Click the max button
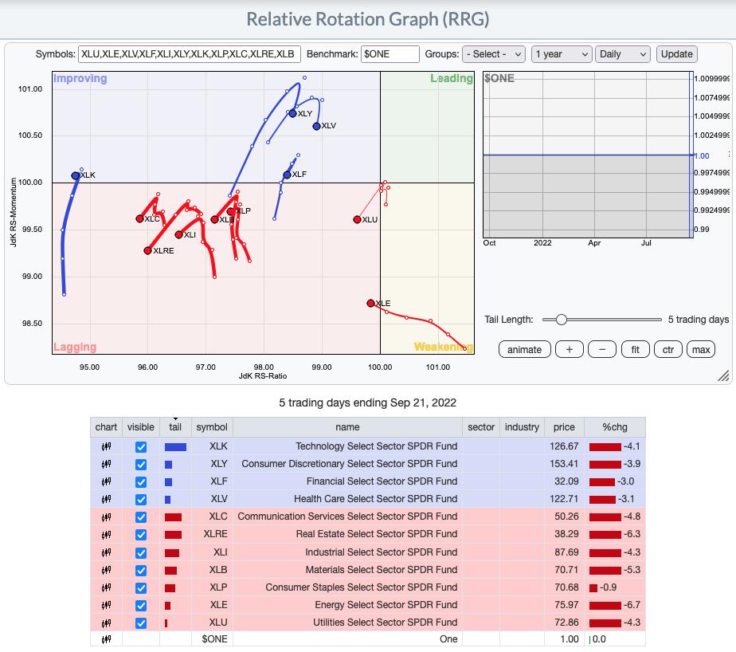The width and height of the screenshot is (736, 652). pyautogui.click(x=701, y=349)
